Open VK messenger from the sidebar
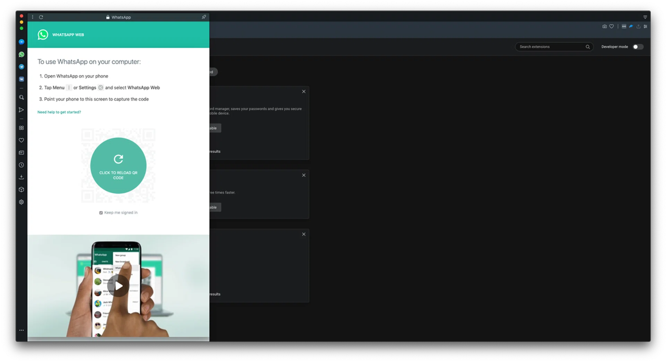The height and width of the screenshot is (362, 666). click(x=22, y=79)
